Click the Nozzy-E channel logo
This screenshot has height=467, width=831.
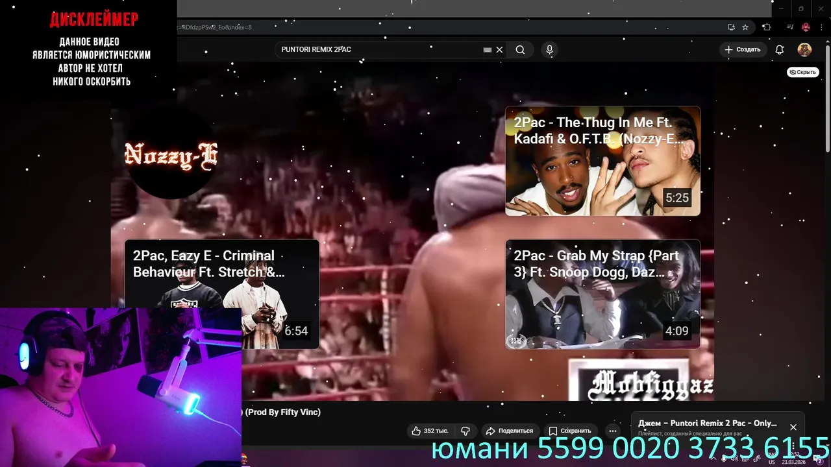pyautogui.click(x=170, y=154)
